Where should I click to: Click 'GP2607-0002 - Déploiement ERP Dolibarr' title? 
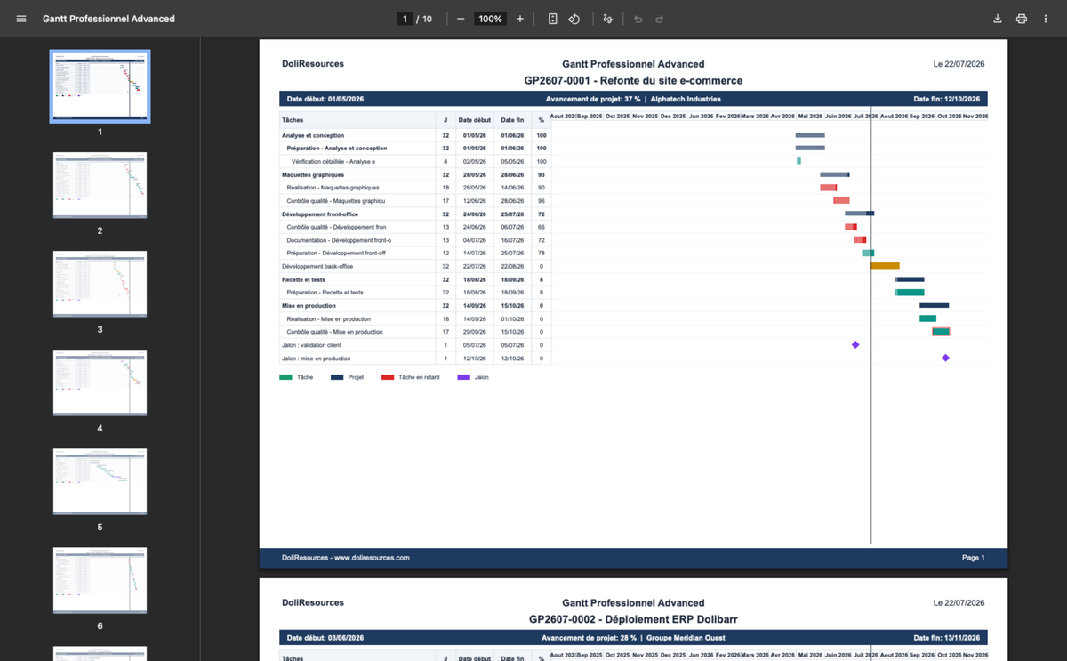click(633, 619)
